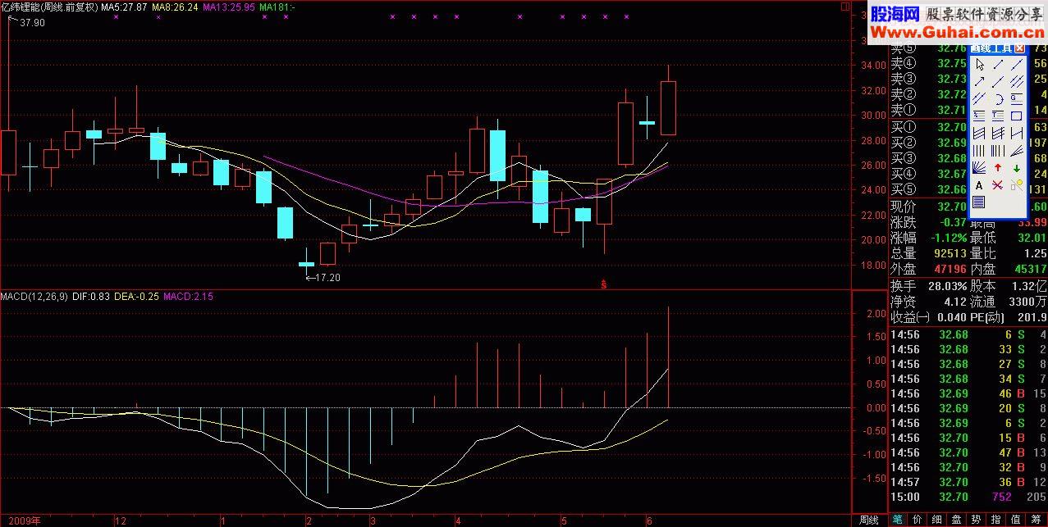Screen dimensions: 1048x527
Task: Select the red up-arrow marker tool
Action: [x=998, y=168]
